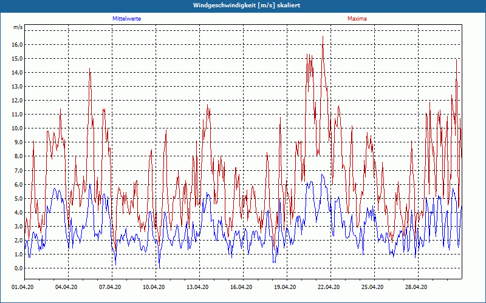Select the 7,0 y-axis value
Viewport: 486px width, 303px height.
click(x=19, y=170)
